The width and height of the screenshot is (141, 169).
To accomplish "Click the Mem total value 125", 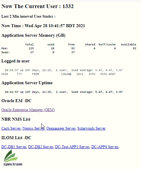I will click(x=31, y=48).
